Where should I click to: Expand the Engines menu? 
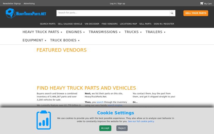click(x=75, y=32)
